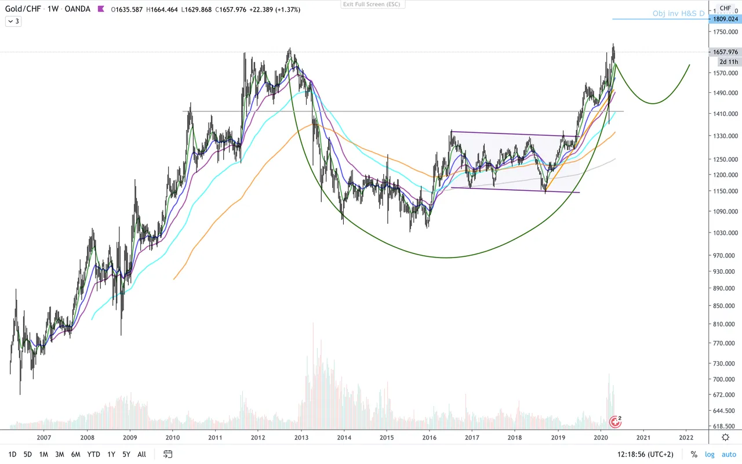Toggle auto scale mode
Screen dimensions: 742x464
pyautogui.click(x=728, y=454)
